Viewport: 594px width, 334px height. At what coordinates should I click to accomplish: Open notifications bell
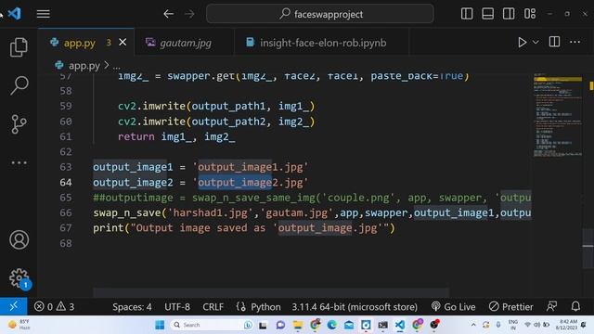point(575,306)
